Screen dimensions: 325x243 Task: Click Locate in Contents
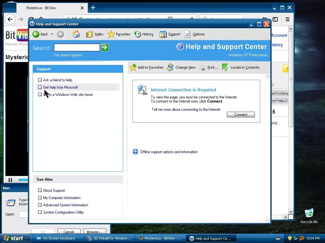(241, 67)
